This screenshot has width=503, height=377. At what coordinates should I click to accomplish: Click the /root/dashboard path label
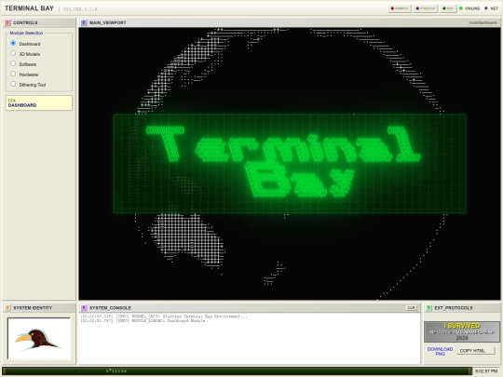point(483,22)
